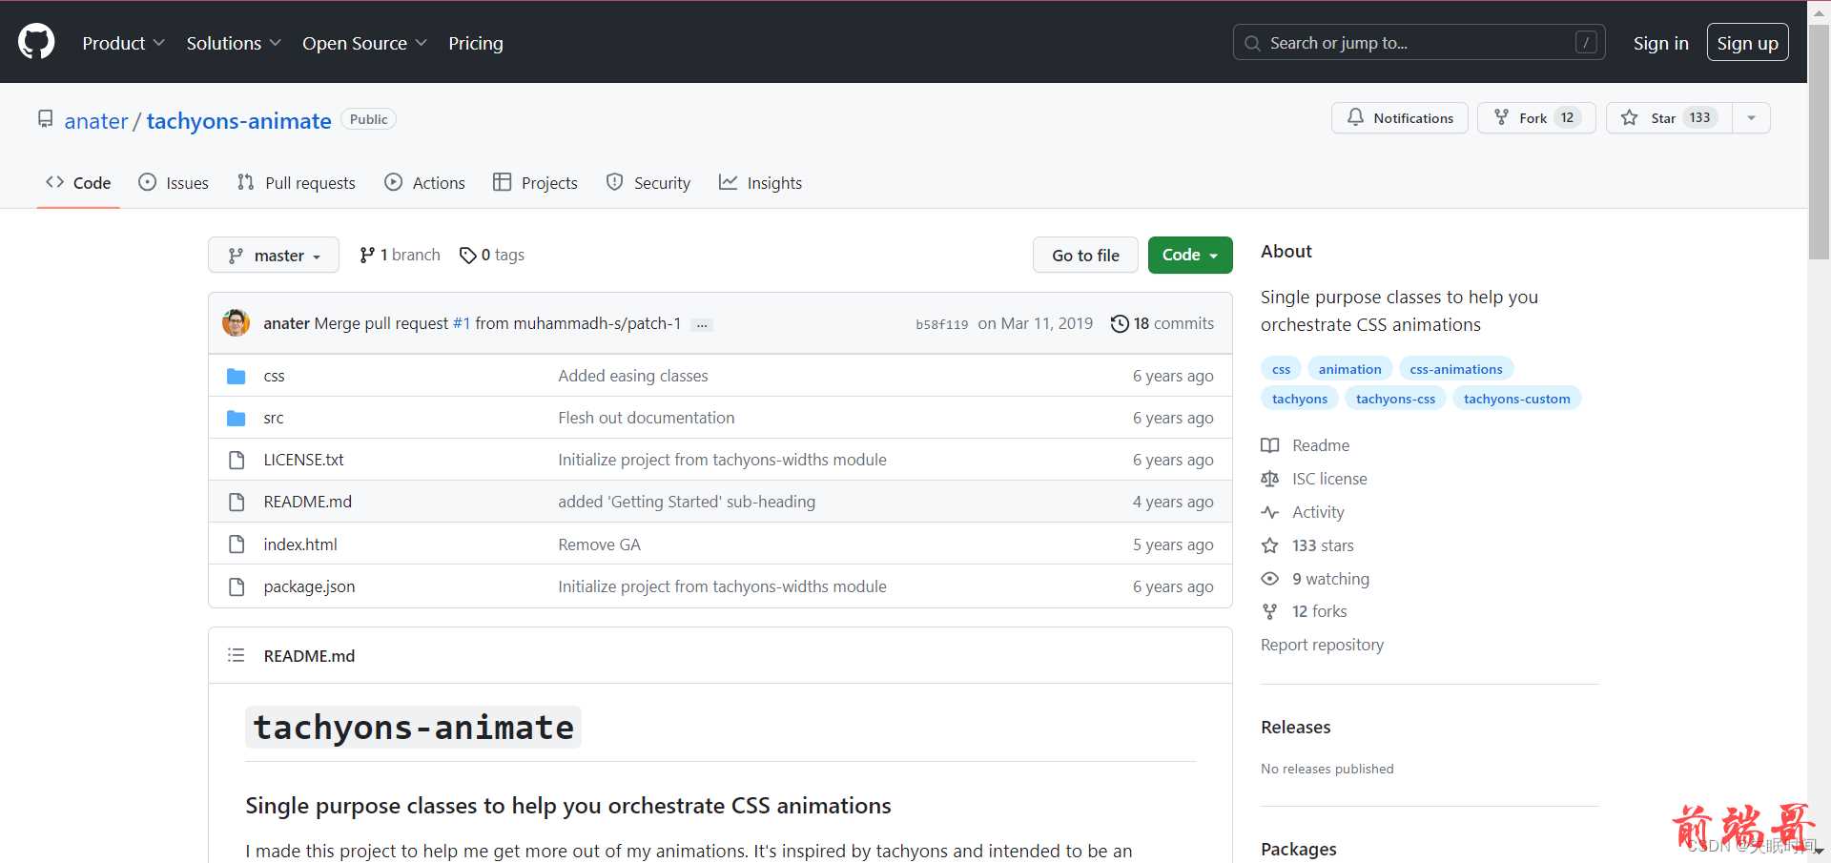
Task: Click the Readme book icon in About
Action: click(x=1270, y=445)
